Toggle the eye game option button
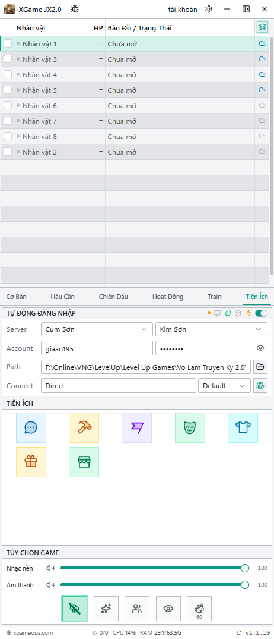 (x=168, y=609)
